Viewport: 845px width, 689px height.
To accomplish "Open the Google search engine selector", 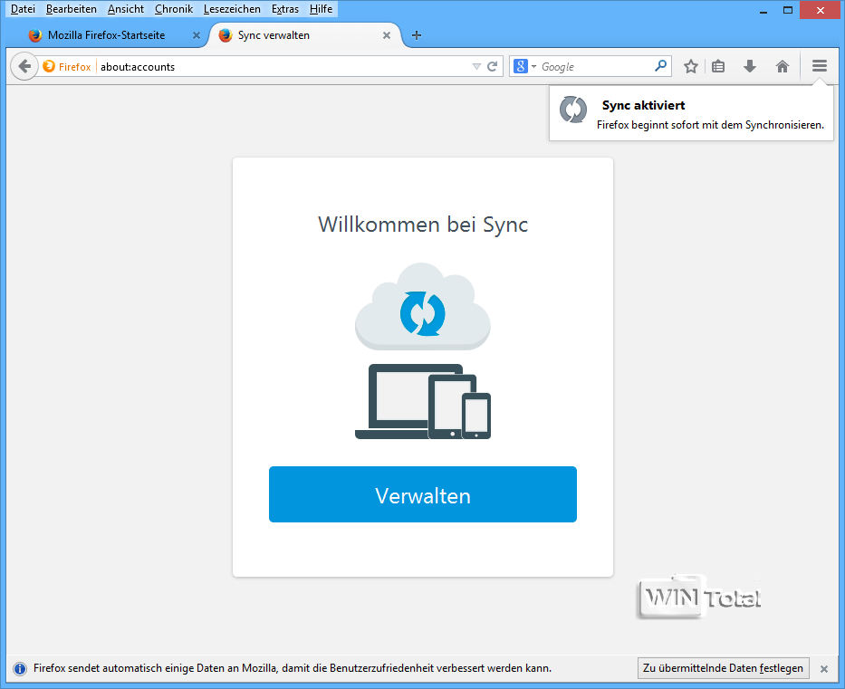I will coord(524,66).
